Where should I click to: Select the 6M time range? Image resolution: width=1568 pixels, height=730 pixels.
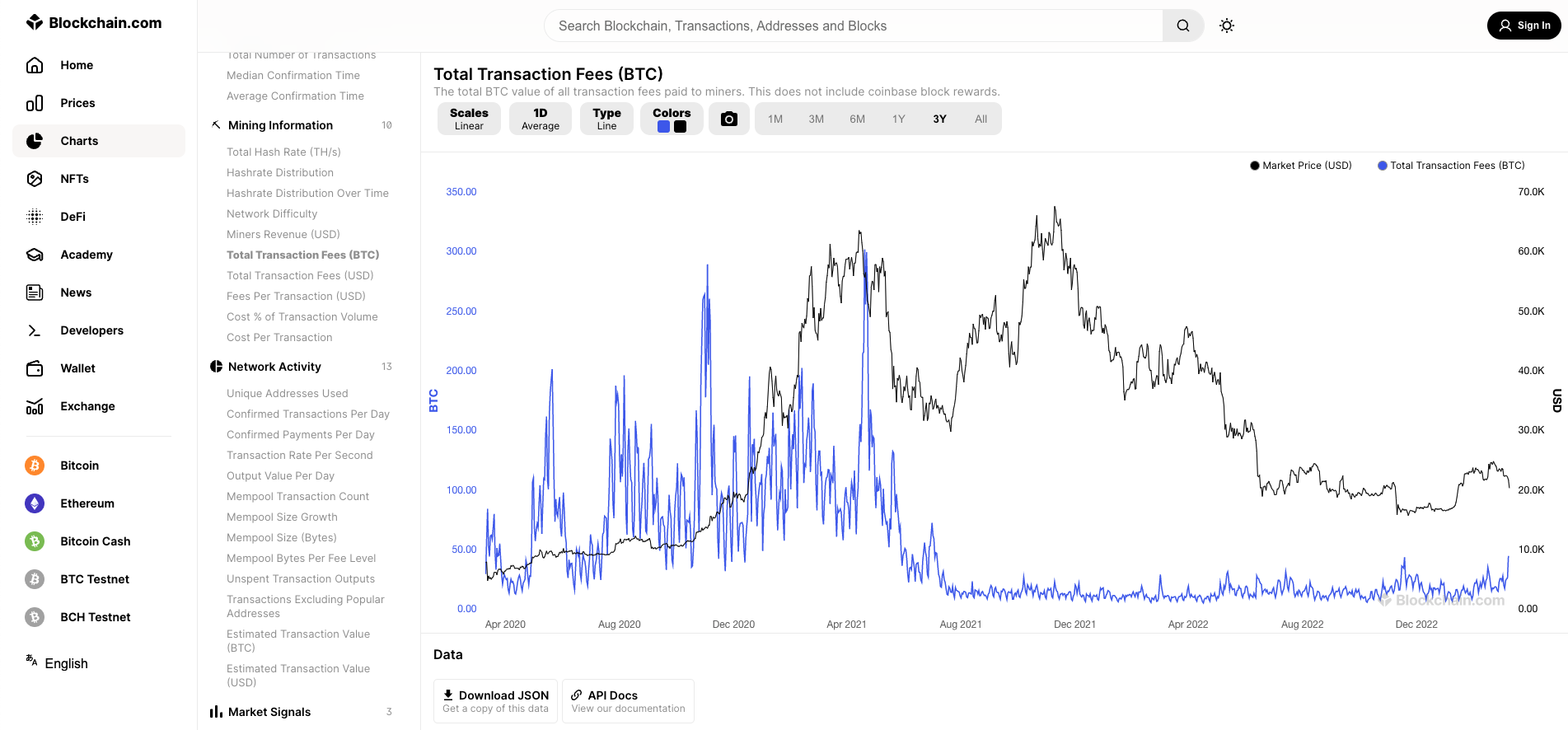858,119
